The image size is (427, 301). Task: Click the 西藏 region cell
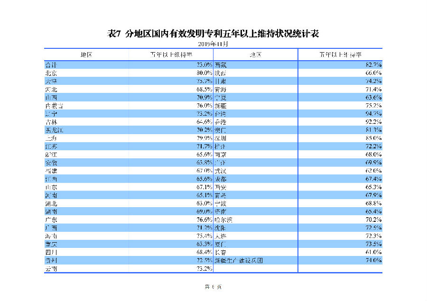pyautogui.click(x=220, y=64)
